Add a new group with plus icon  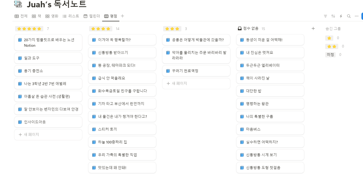point(313,28)
